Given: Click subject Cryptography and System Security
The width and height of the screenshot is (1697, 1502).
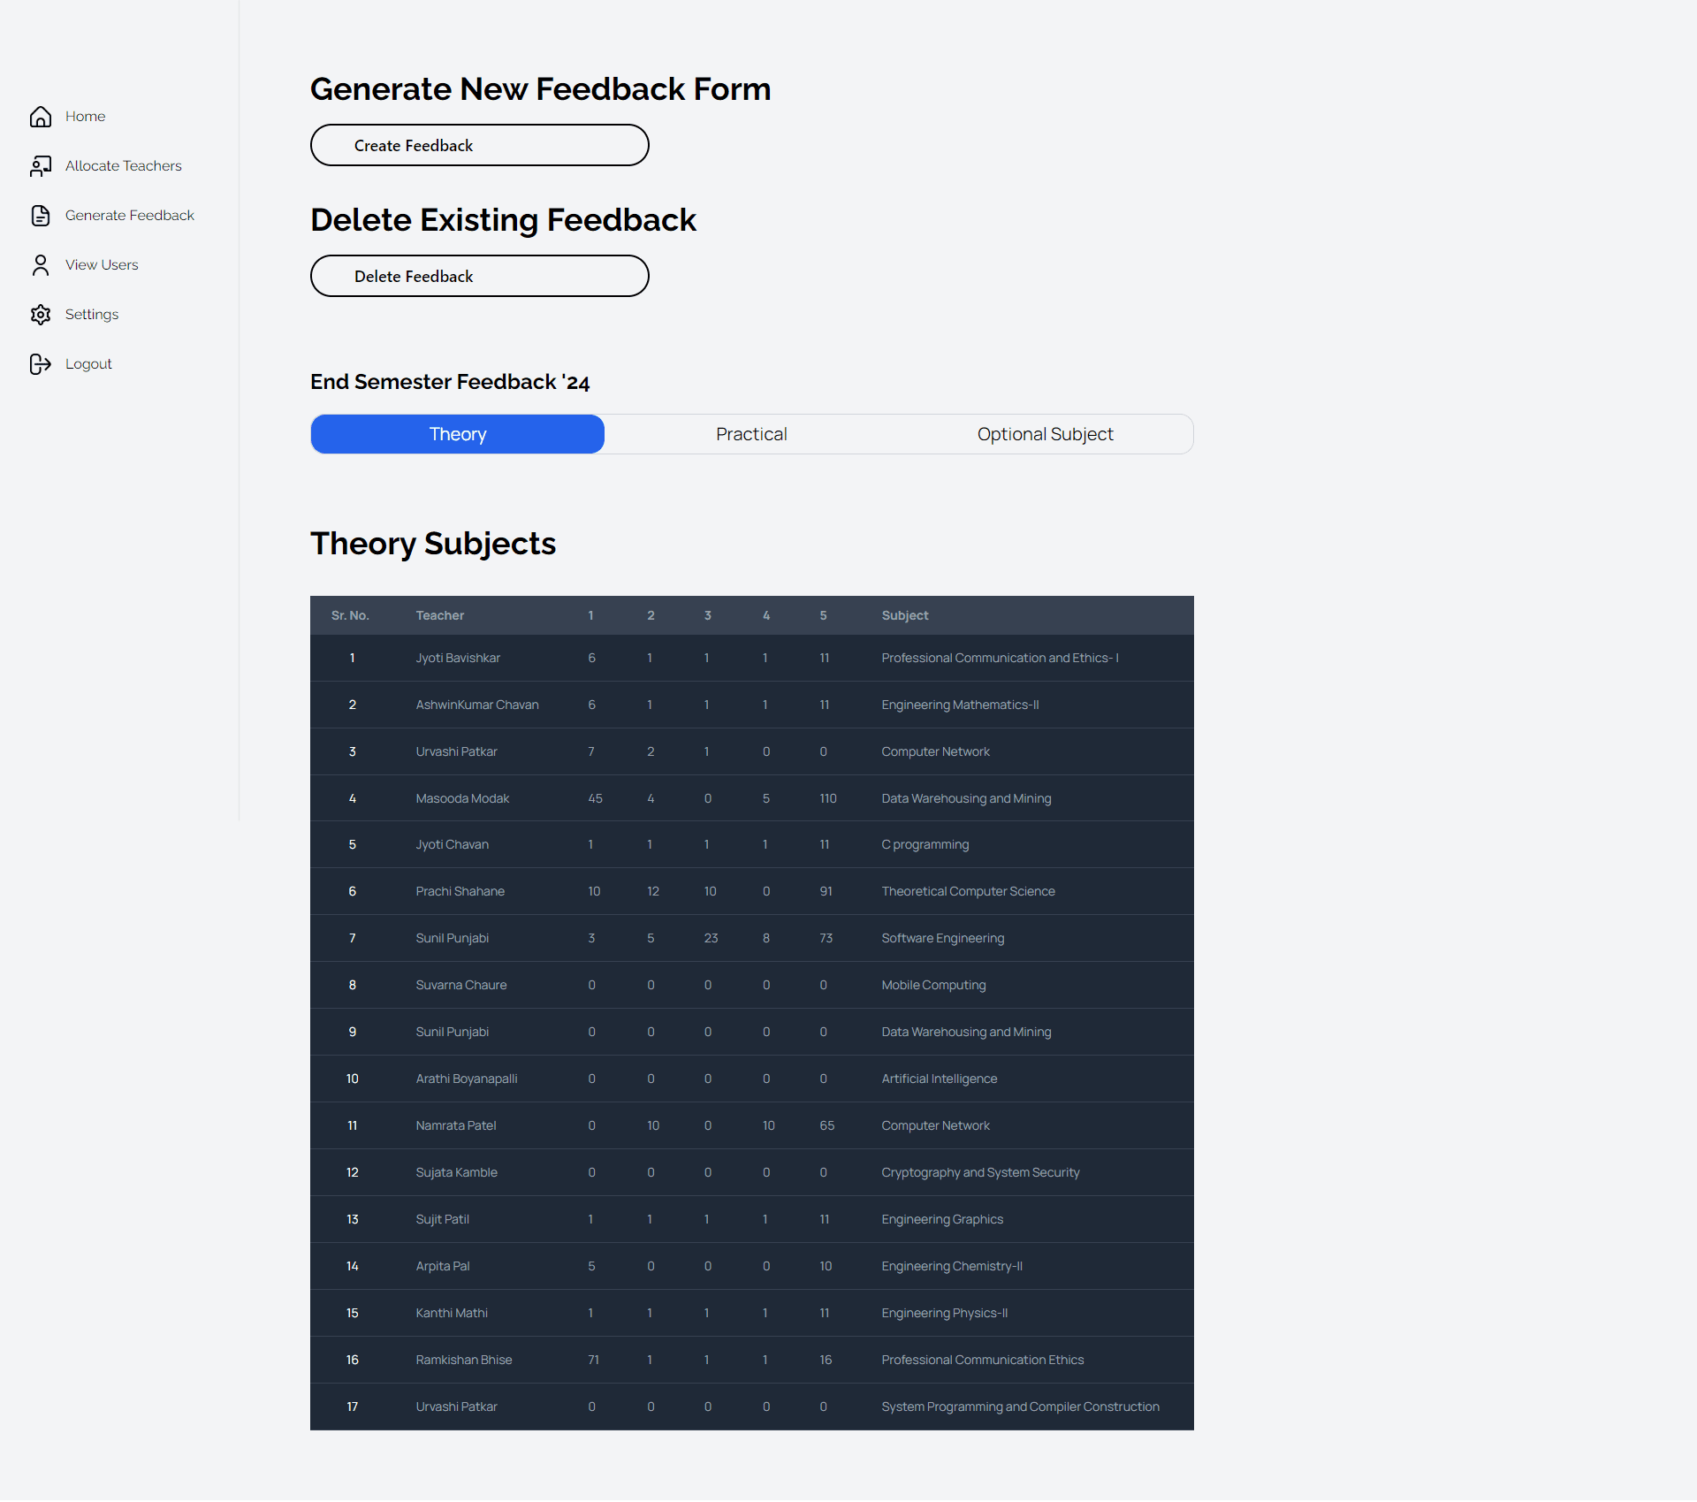Looking at the screenshot, I should click(980, 1172).
